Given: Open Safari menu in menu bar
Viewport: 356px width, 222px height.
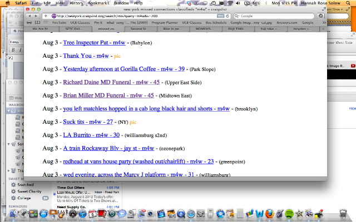Looking at the screenshot, I should [21, 3].
